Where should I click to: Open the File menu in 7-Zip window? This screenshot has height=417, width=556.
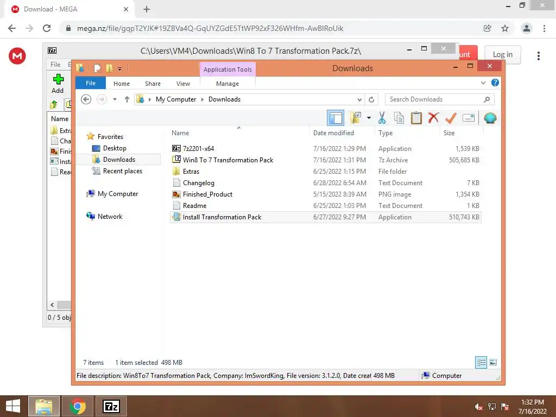pyautogui.click(x=55, y=64)
